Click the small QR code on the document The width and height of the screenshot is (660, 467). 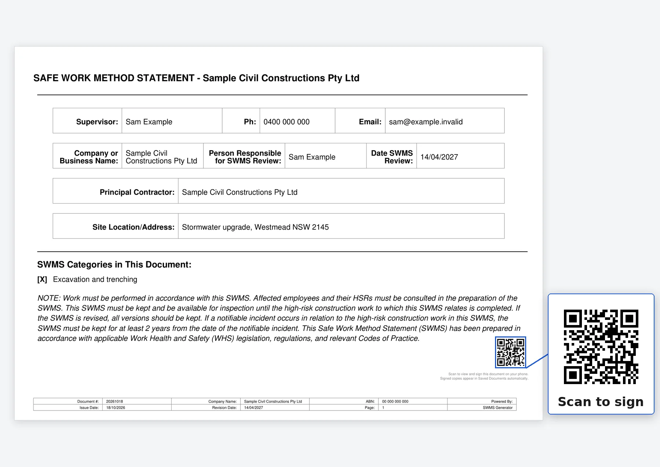point(510,352)
